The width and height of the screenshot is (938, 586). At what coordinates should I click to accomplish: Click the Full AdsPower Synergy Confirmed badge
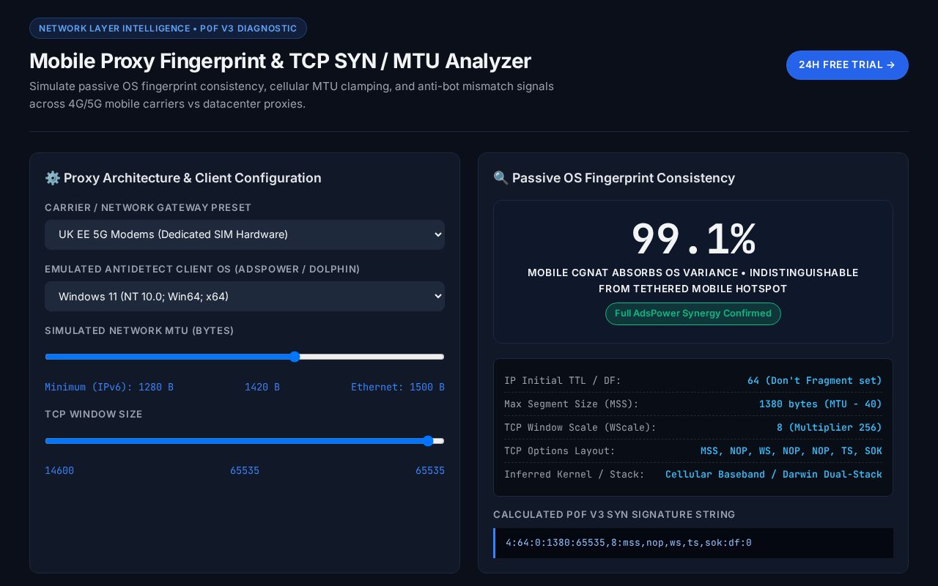[x=693, y=314]
